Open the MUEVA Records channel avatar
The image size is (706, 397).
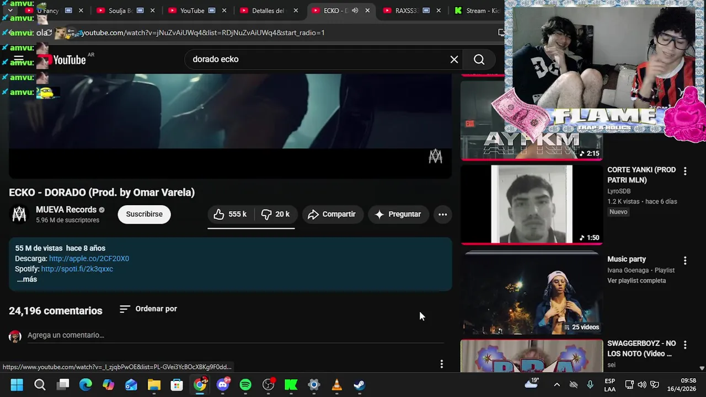click(x=19, y=214)
